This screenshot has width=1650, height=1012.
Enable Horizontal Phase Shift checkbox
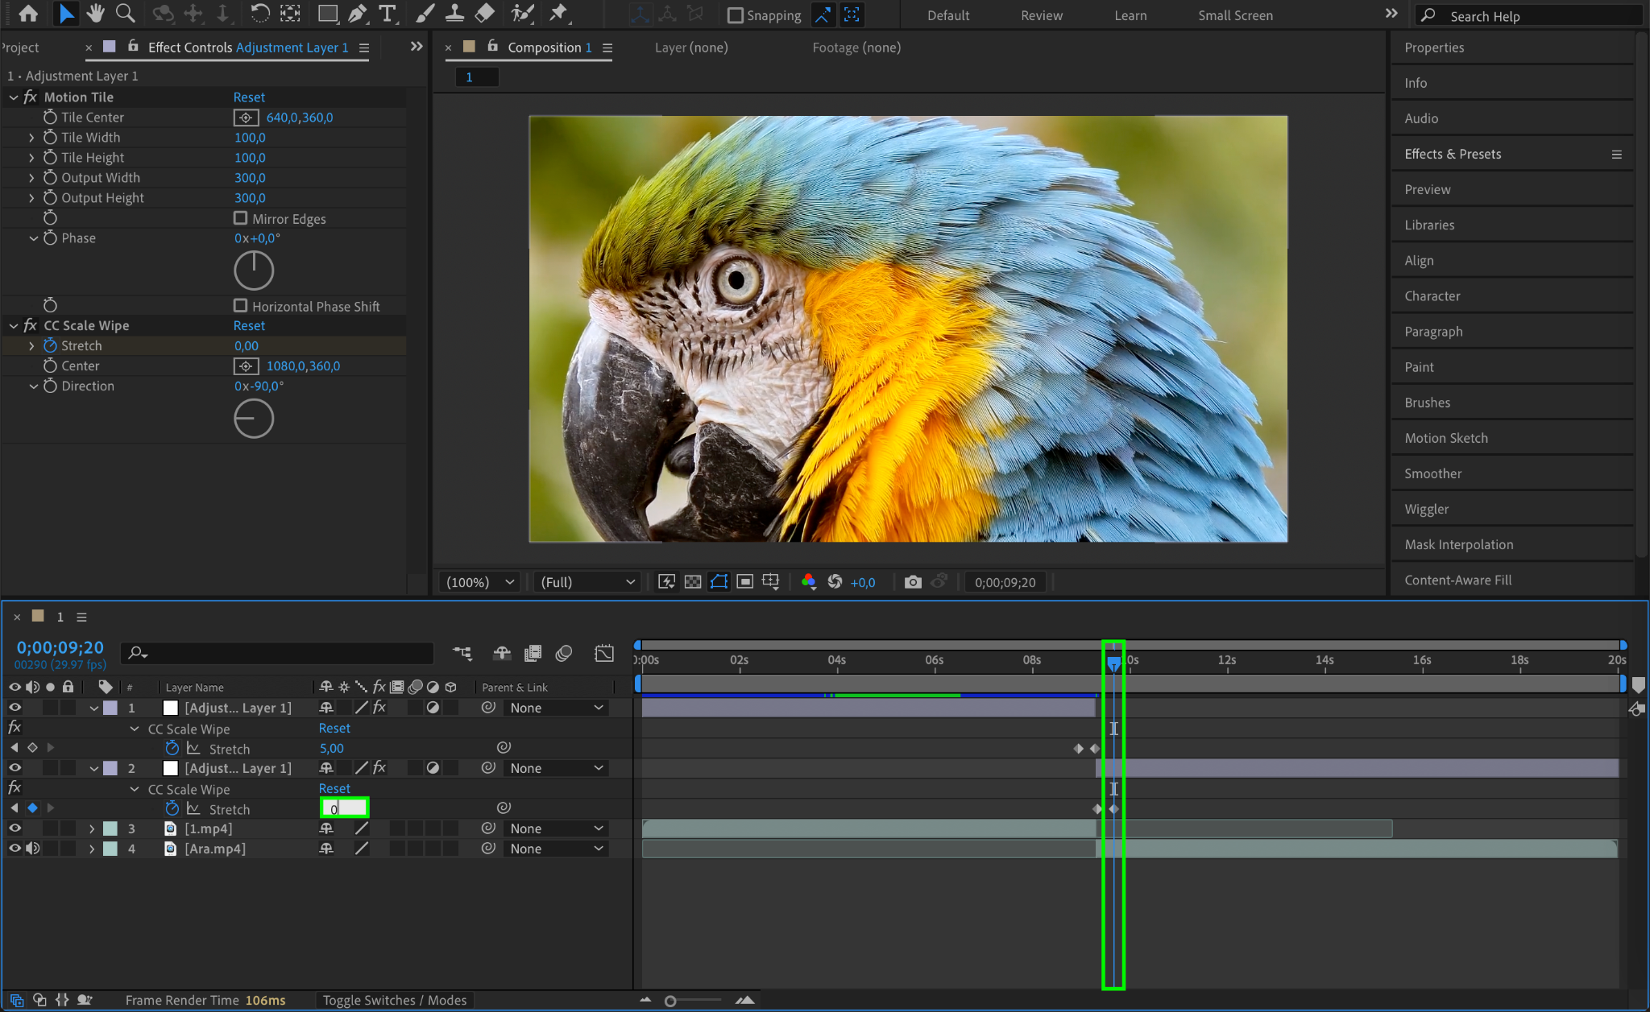(x=240, y=306)
